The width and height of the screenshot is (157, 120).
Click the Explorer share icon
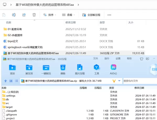[24, 15]
